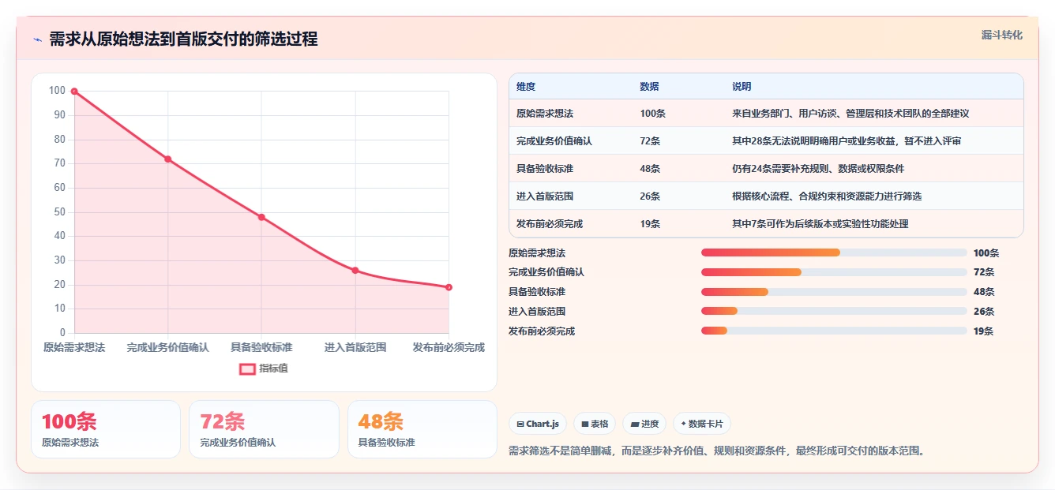Click the summary sentence about 需求筛选
Image resolution: width=1055 pixels, height=490 pixels.
click(x=716, y=451)
